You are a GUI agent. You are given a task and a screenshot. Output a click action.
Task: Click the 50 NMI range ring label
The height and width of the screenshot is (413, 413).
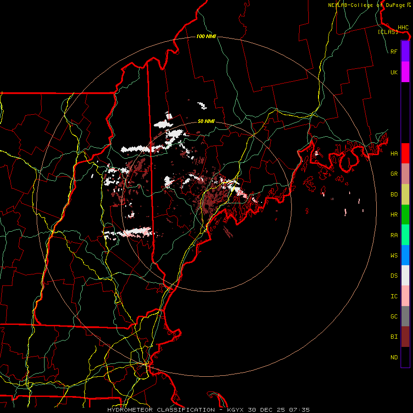[x=206, y=121]
